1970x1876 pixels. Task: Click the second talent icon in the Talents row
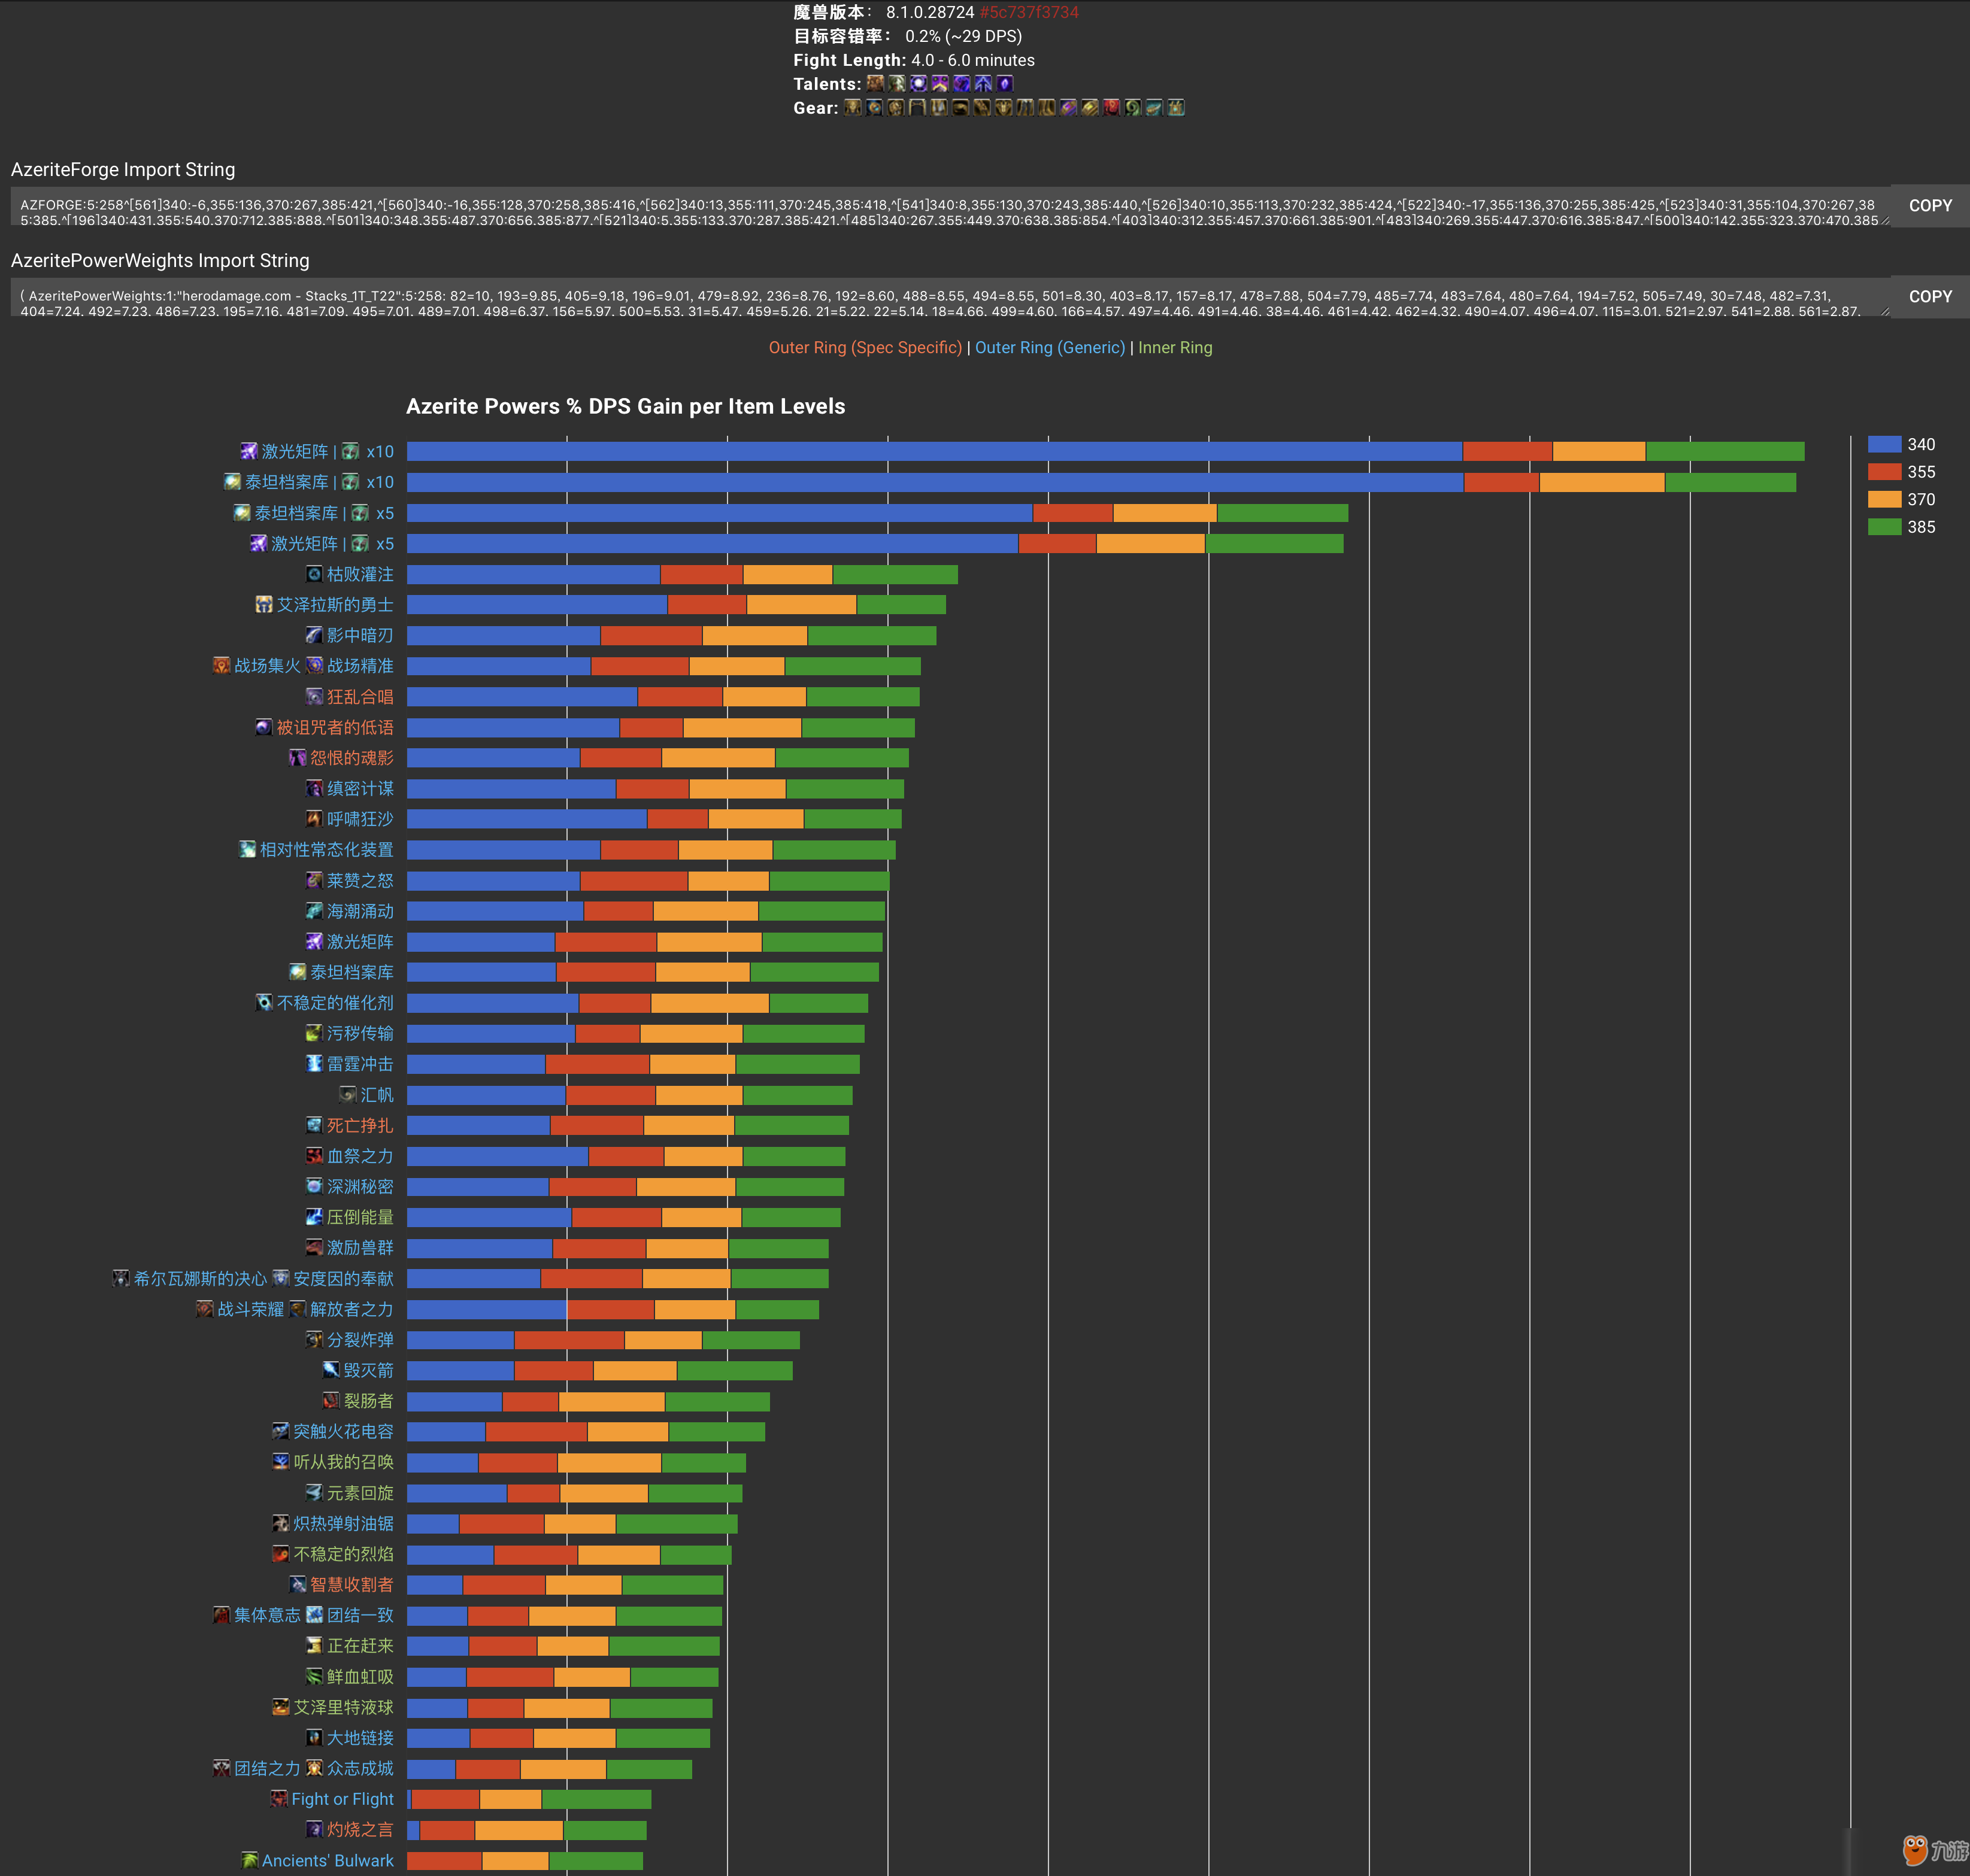pos(892,86)
